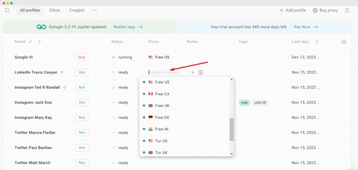This screenshot has width=358, height=170.
Task: Run the Instagram Mary Kay profile
Action: (82, 117)
